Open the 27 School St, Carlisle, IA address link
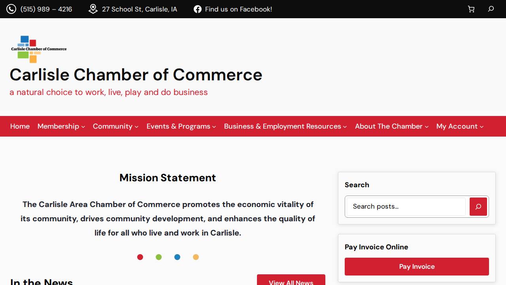The height and width of the screenshot is (285, 506). coord(140,9)
